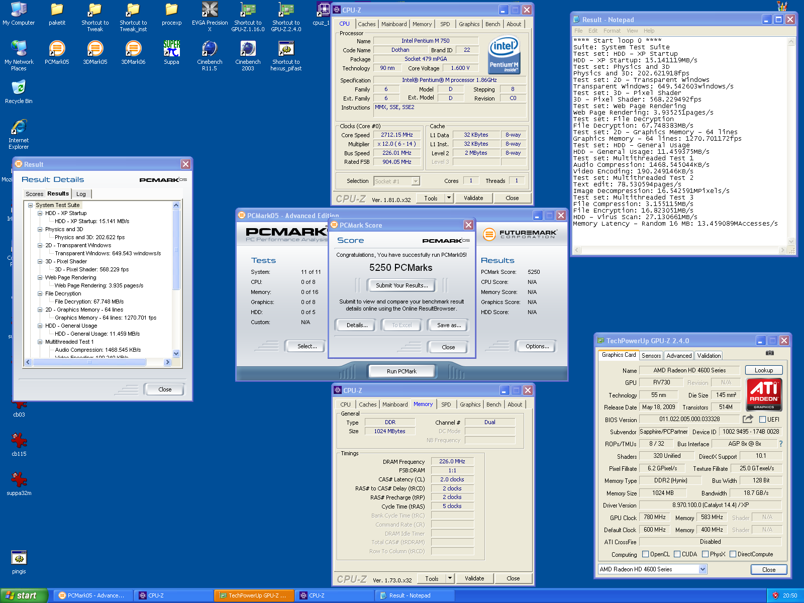Click the security shield tray icon
This screenshot has height=603, width=804.
click(x=775, y=595)
